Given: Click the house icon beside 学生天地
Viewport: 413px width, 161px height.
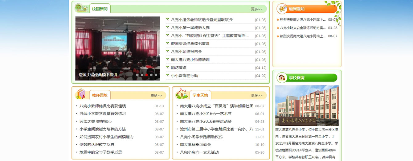Looking at the screenshot, I should (x=182, y=94).
